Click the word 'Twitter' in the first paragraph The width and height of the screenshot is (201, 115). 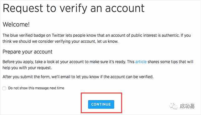pyautogui.click(x=58, y=35)
